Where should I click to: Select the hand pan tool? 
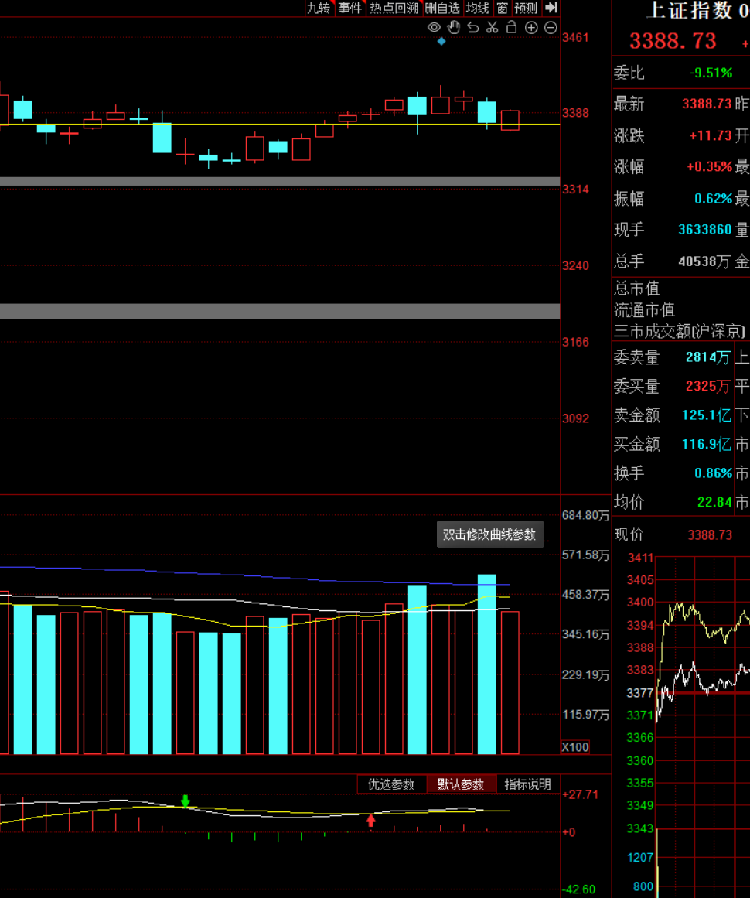[x=453, y=27]
